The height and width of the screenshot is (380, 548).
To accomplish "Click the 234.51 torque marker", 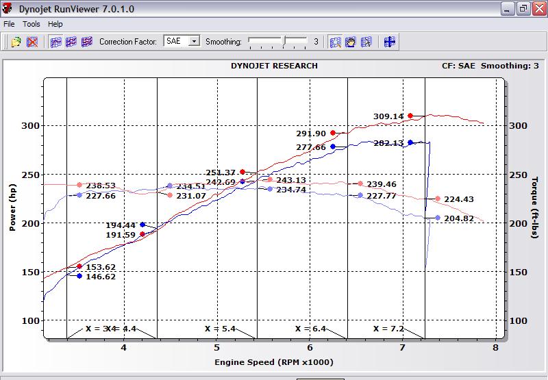I will click(170, 186).
